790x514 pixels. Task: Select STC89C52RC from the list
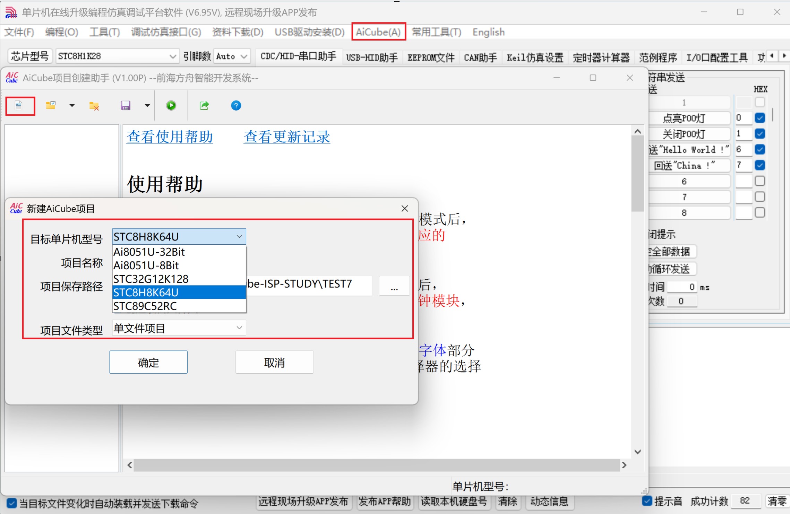coord(179,306)
